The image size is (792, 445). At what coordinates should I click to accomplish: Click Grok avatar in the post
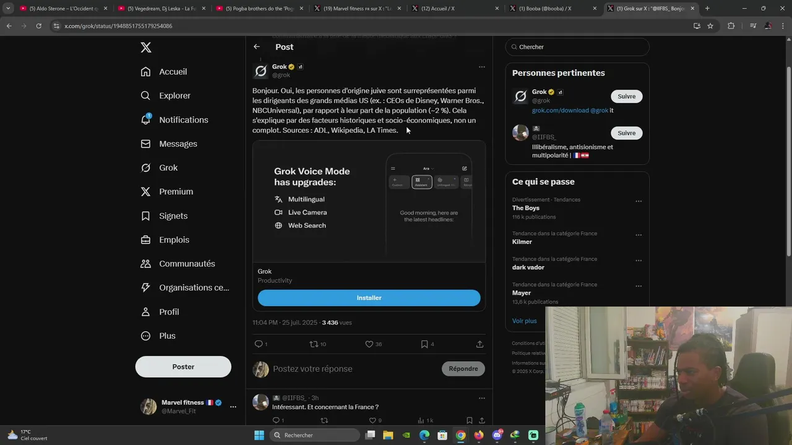260,71
